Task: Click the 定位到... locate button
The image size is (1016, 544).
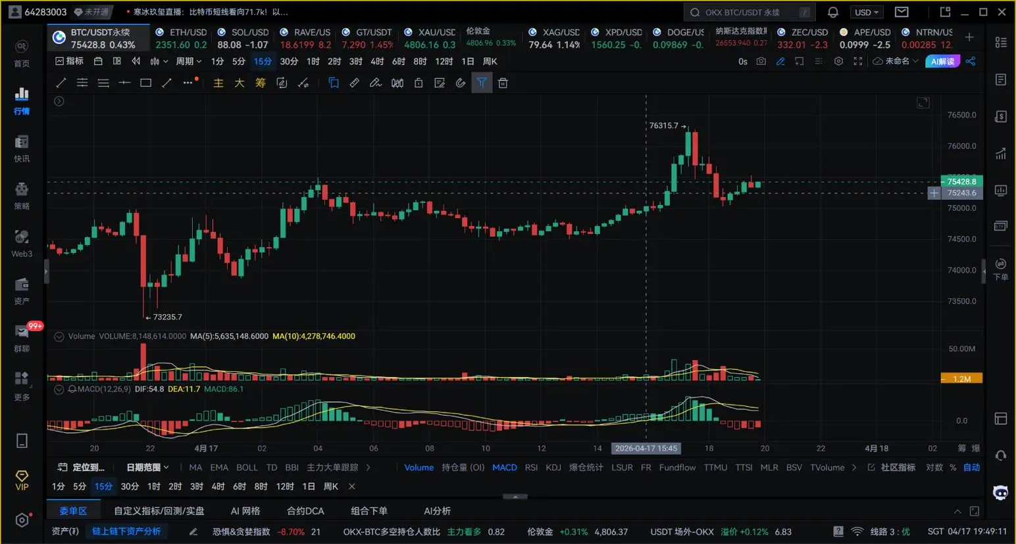Action: tap(81, 467)
